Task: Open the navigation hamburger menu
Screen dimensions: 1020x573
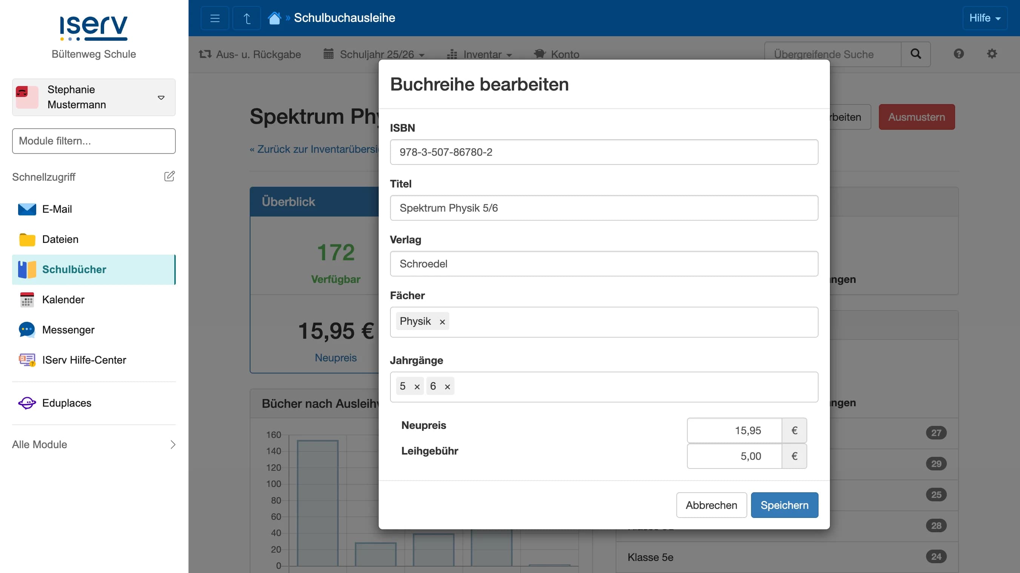Action: (x=215, y=18)
